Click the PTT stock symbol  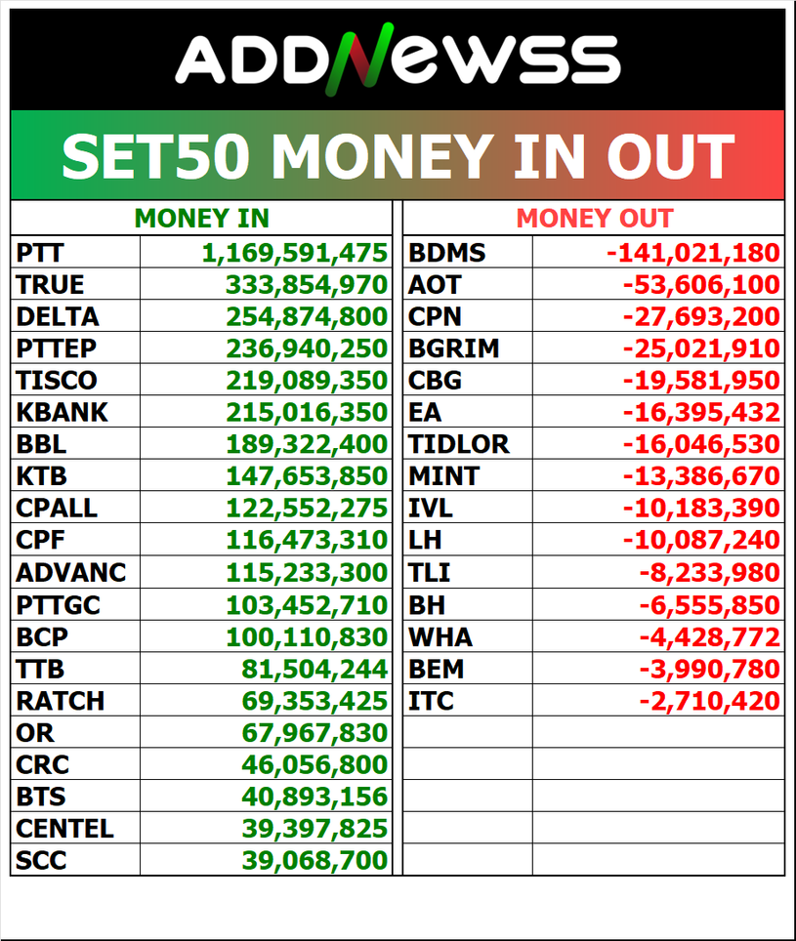pos(40,254)
